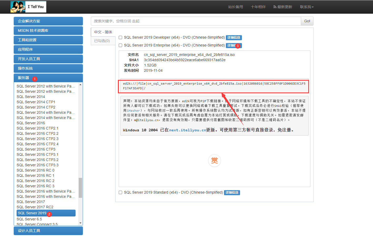
Task: Expand the 企业解决方案 panel
Action: (48, 21)
